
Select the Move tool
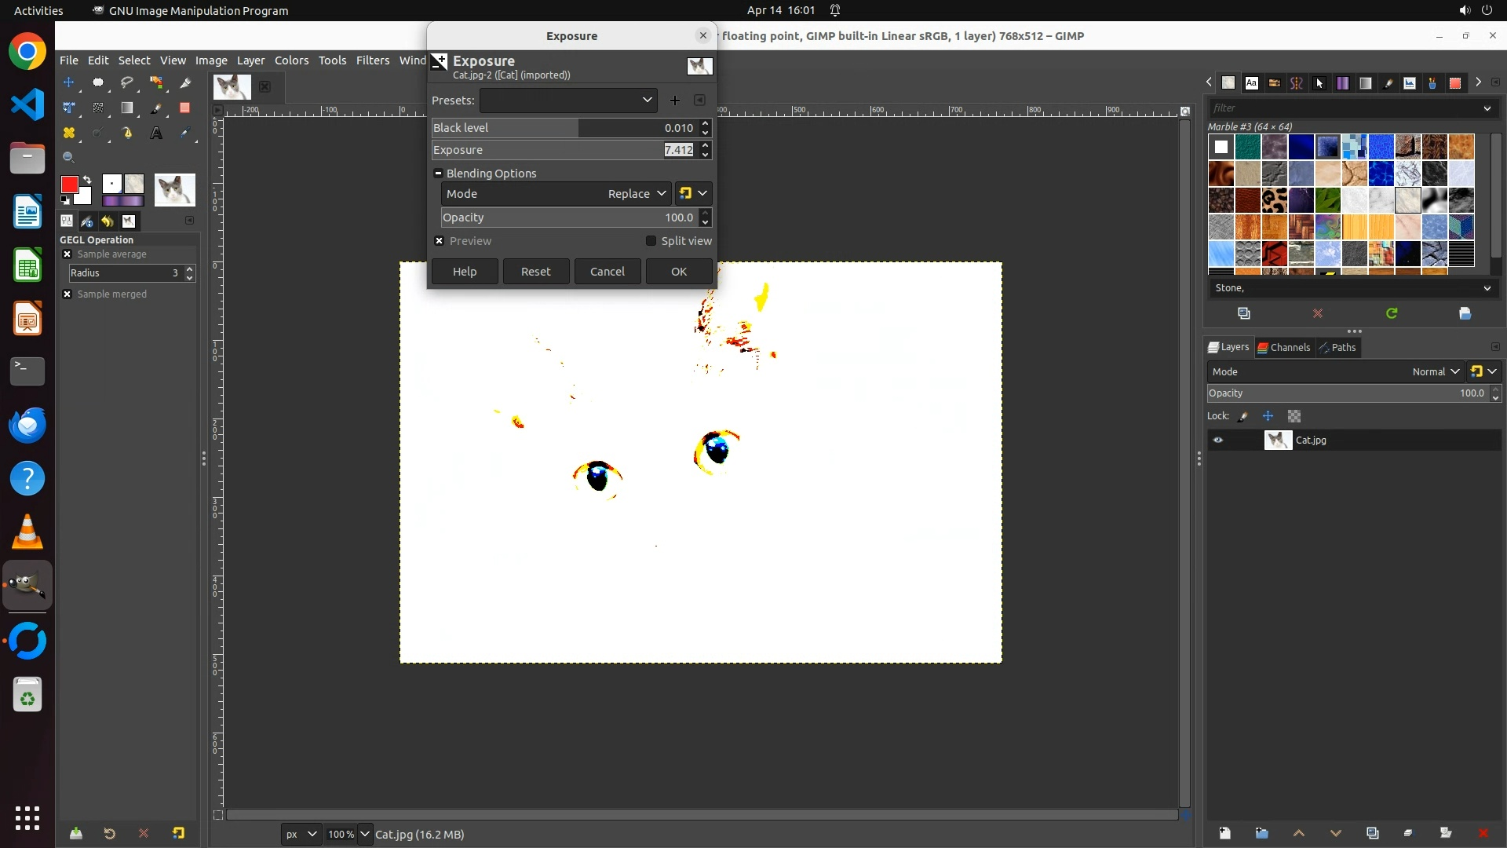point(69,82)
